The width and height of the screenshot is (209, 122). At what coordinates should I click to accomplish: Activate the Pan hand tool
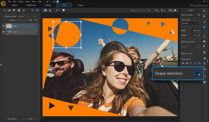175,10
